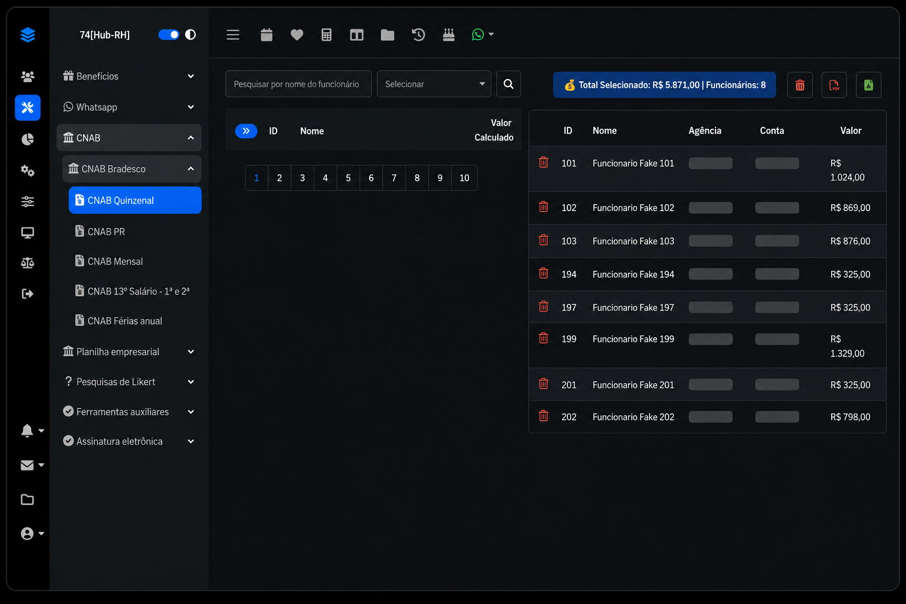Click the red trash delete-all button

point(800,85)
